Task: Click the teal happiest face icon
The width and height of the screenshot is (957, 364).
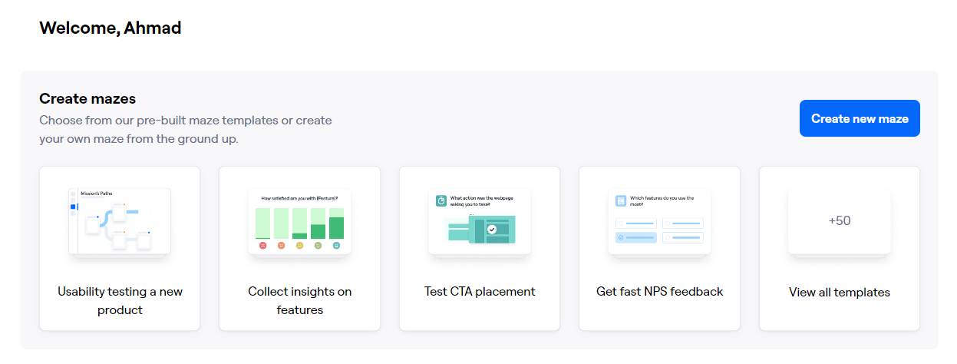Action: pyautogui.click(x=336, y=246)
